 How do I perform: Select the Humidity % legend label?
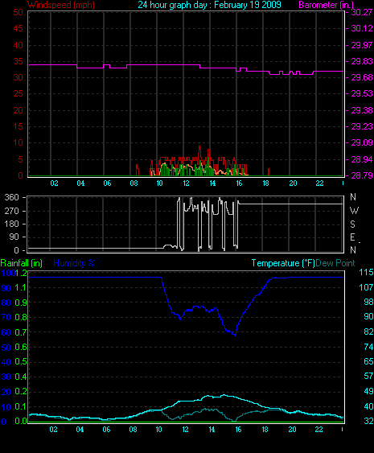pos(74,263)
